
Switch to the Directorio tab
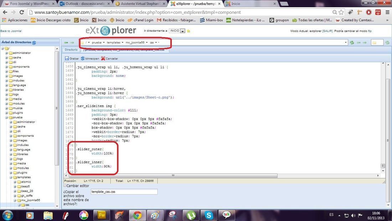click(x=71, y=50)
